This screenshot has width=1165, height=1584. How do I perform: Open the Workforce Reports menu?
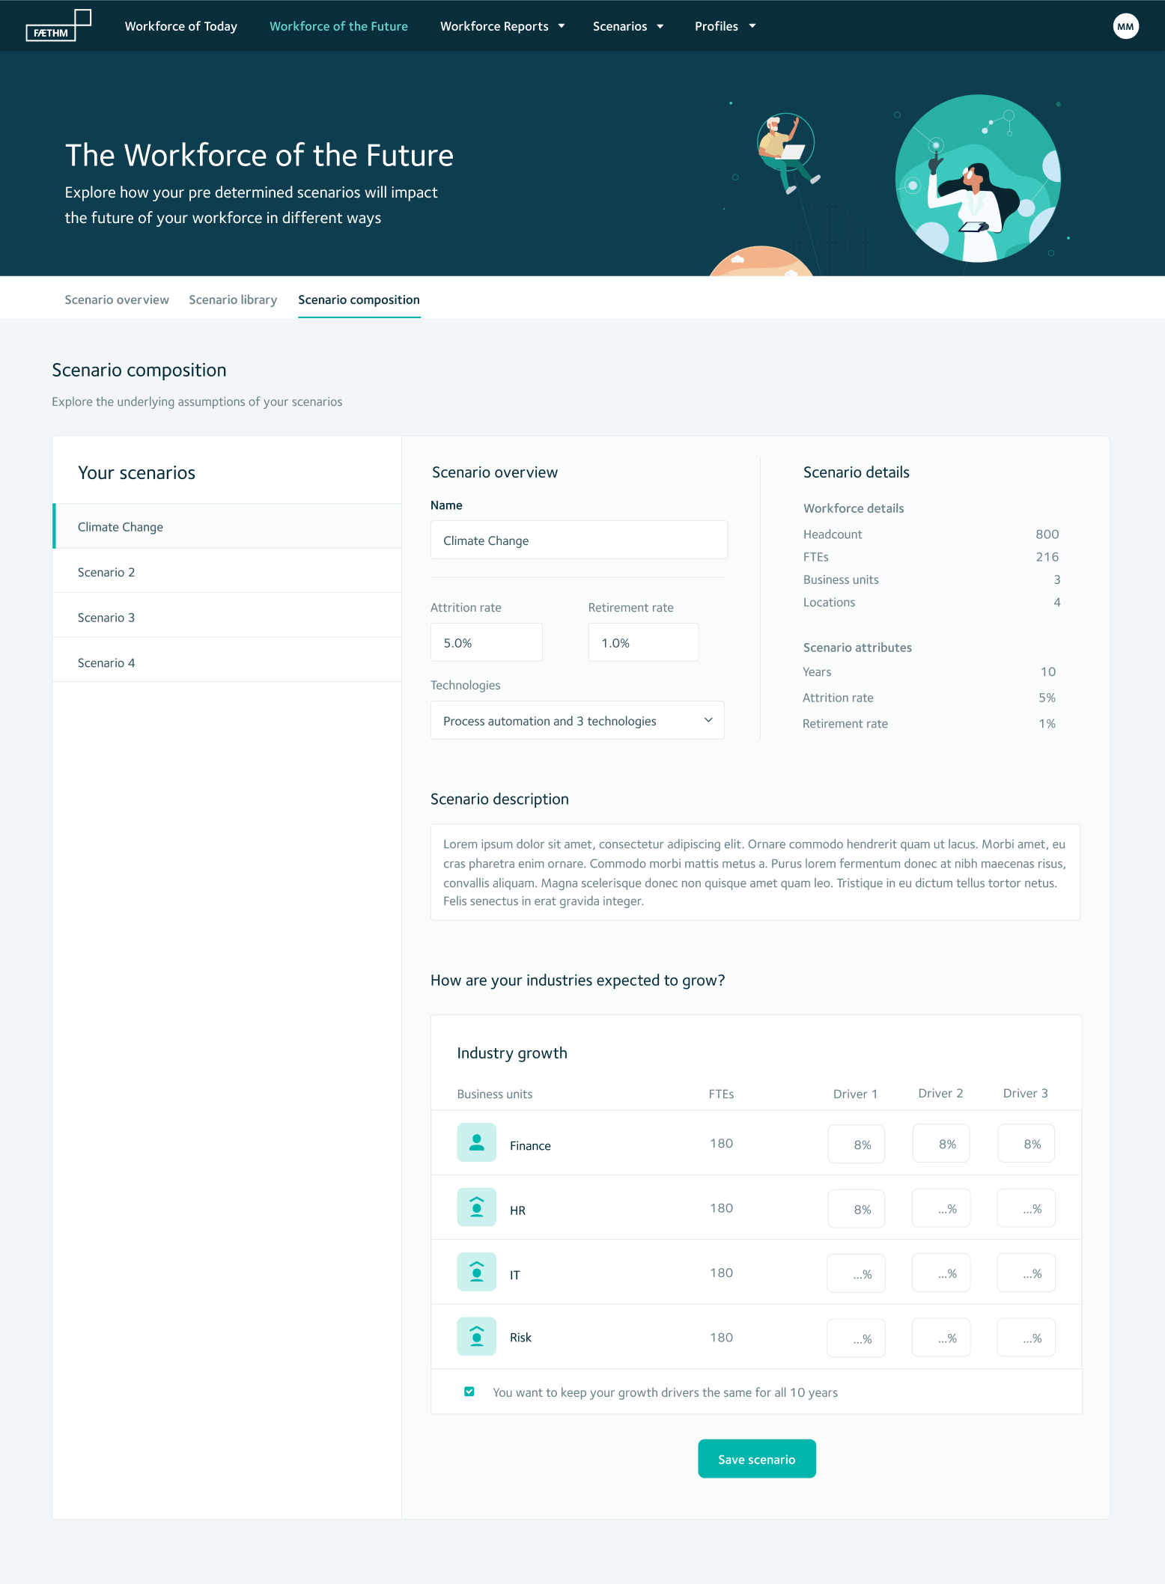click(x=502, y=26)
